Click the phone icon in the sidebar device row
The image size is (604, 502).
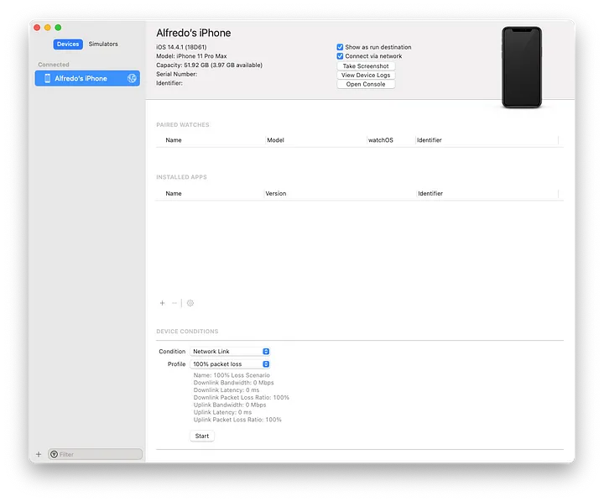(x=47, y=78)
